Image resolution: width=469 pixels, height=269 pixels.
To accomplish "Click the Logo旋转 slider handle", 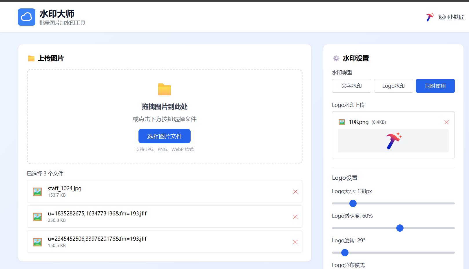I will tap(345, 253).
